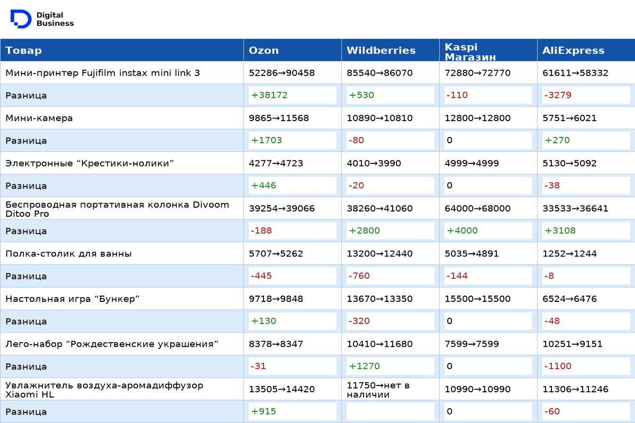635x423 pixels.
Task: Select the Мини-камера product cell
Action: pos(39,118)
